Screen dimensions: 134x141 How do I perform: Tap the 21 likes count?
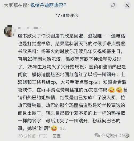pyautogui.click(x=115, y=136)
